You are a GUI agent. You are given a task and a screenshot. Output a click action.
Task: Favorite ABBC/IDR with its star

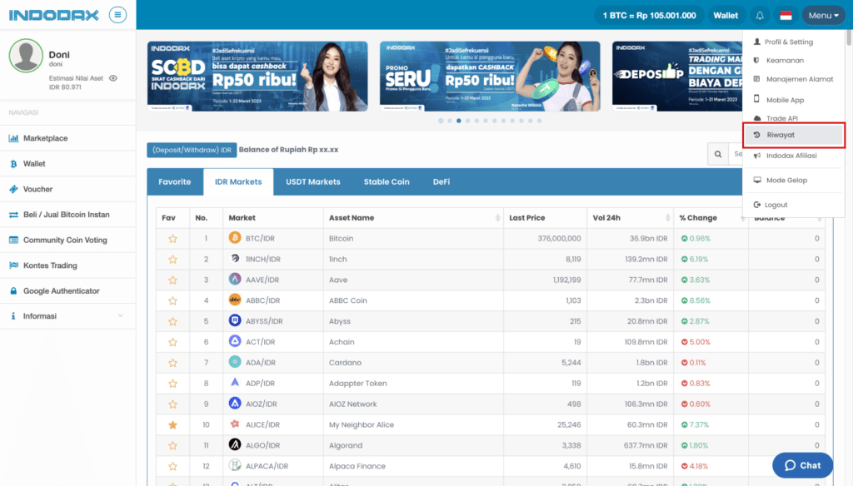(x=172, y=300)
